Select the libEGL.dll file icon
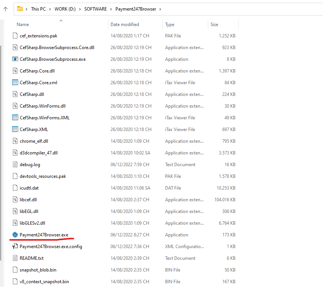Viewport: 323px width, 290px height. pyautogui.click(x=15, y=211)
